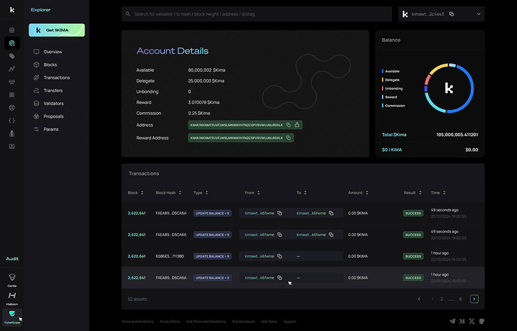Share the account Address
Image resolution: width=517 pixels, height=331 pixels.
click(x=297, y=125)
